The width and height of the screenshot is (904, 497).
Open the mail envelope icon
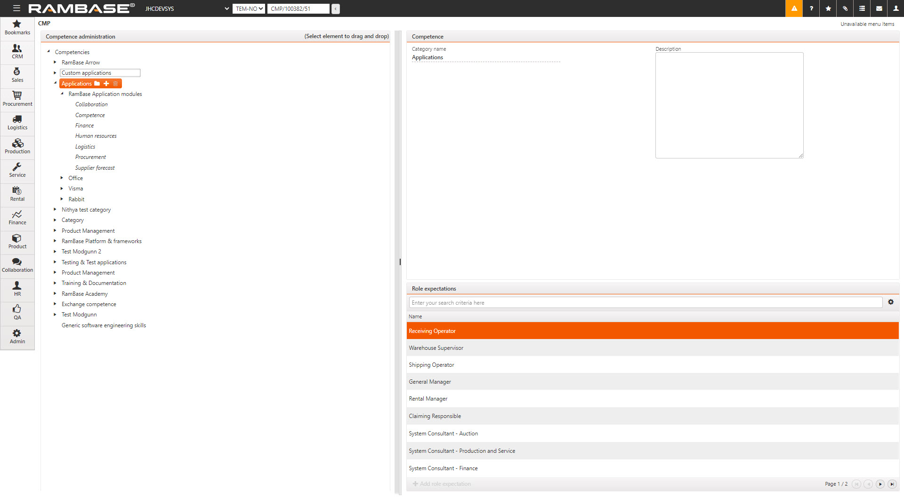point(879,8)
